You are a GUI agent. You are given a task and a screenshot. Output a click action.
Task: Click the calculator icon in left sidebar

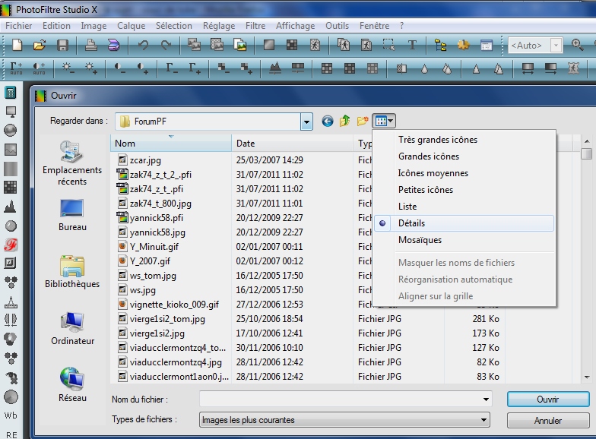coord(11,92)
